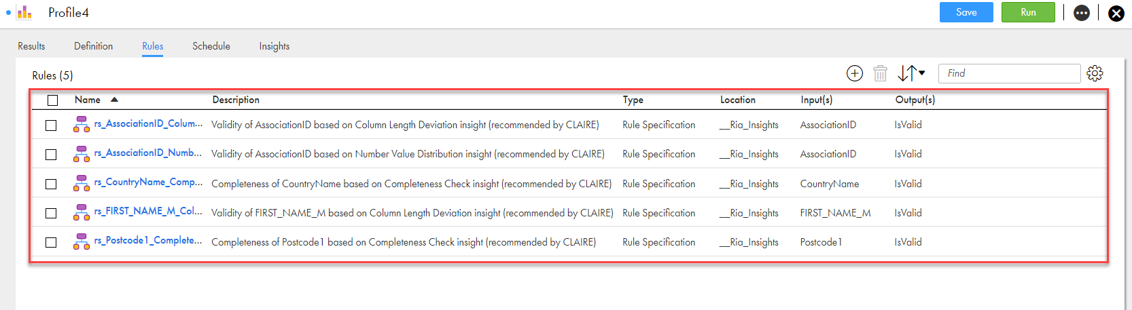Image resolution: width=1132 pixels, height=310 pixels.
Task: Click the rs_Postcode1_Complete rule icon
Action: pos(82,241)
